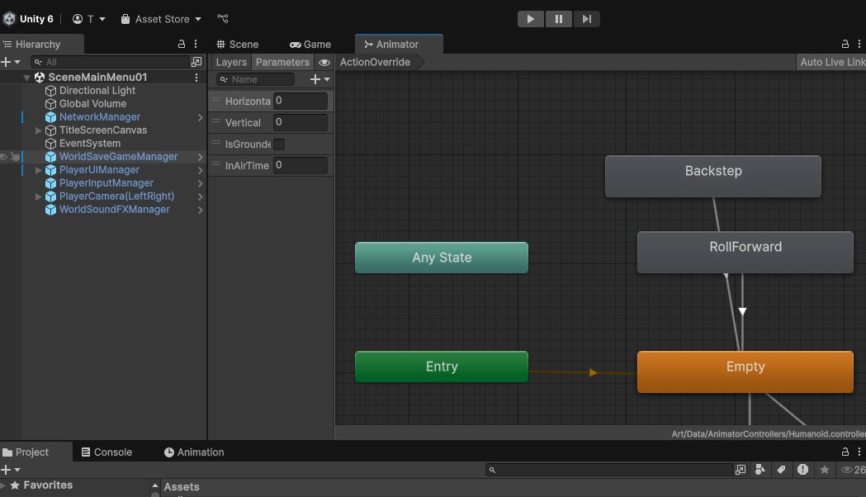Lock the Animator panel
The image size is (866, 497).
(x=845, y=44)
